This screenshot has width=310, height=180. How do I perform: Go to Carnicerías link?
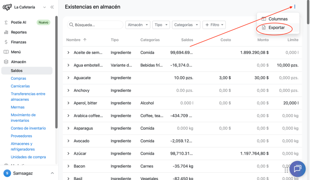tap(20, 86)
